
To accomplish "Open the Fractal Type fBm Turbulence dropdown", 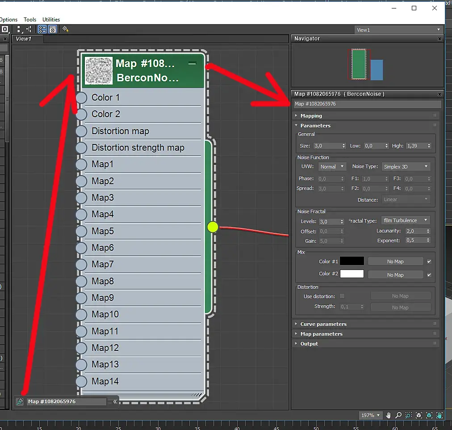I will (x=405, y=220).
